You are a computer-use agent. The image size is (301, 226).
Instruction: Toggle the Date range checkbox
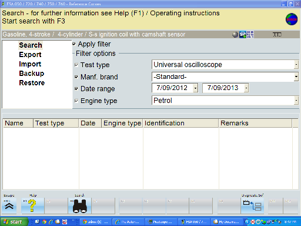[x=76, y=89]
